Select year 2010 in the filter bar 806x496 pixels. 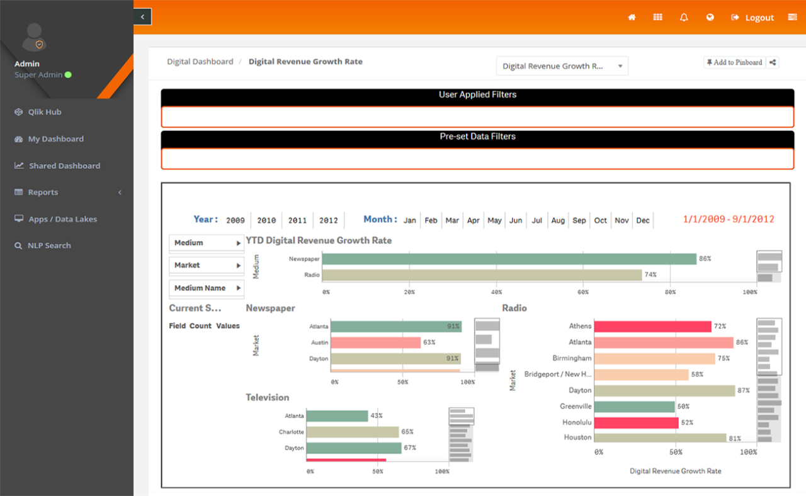tap(266, 220)
